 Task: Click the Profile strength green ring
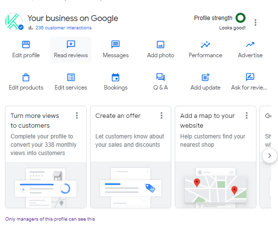240,18
